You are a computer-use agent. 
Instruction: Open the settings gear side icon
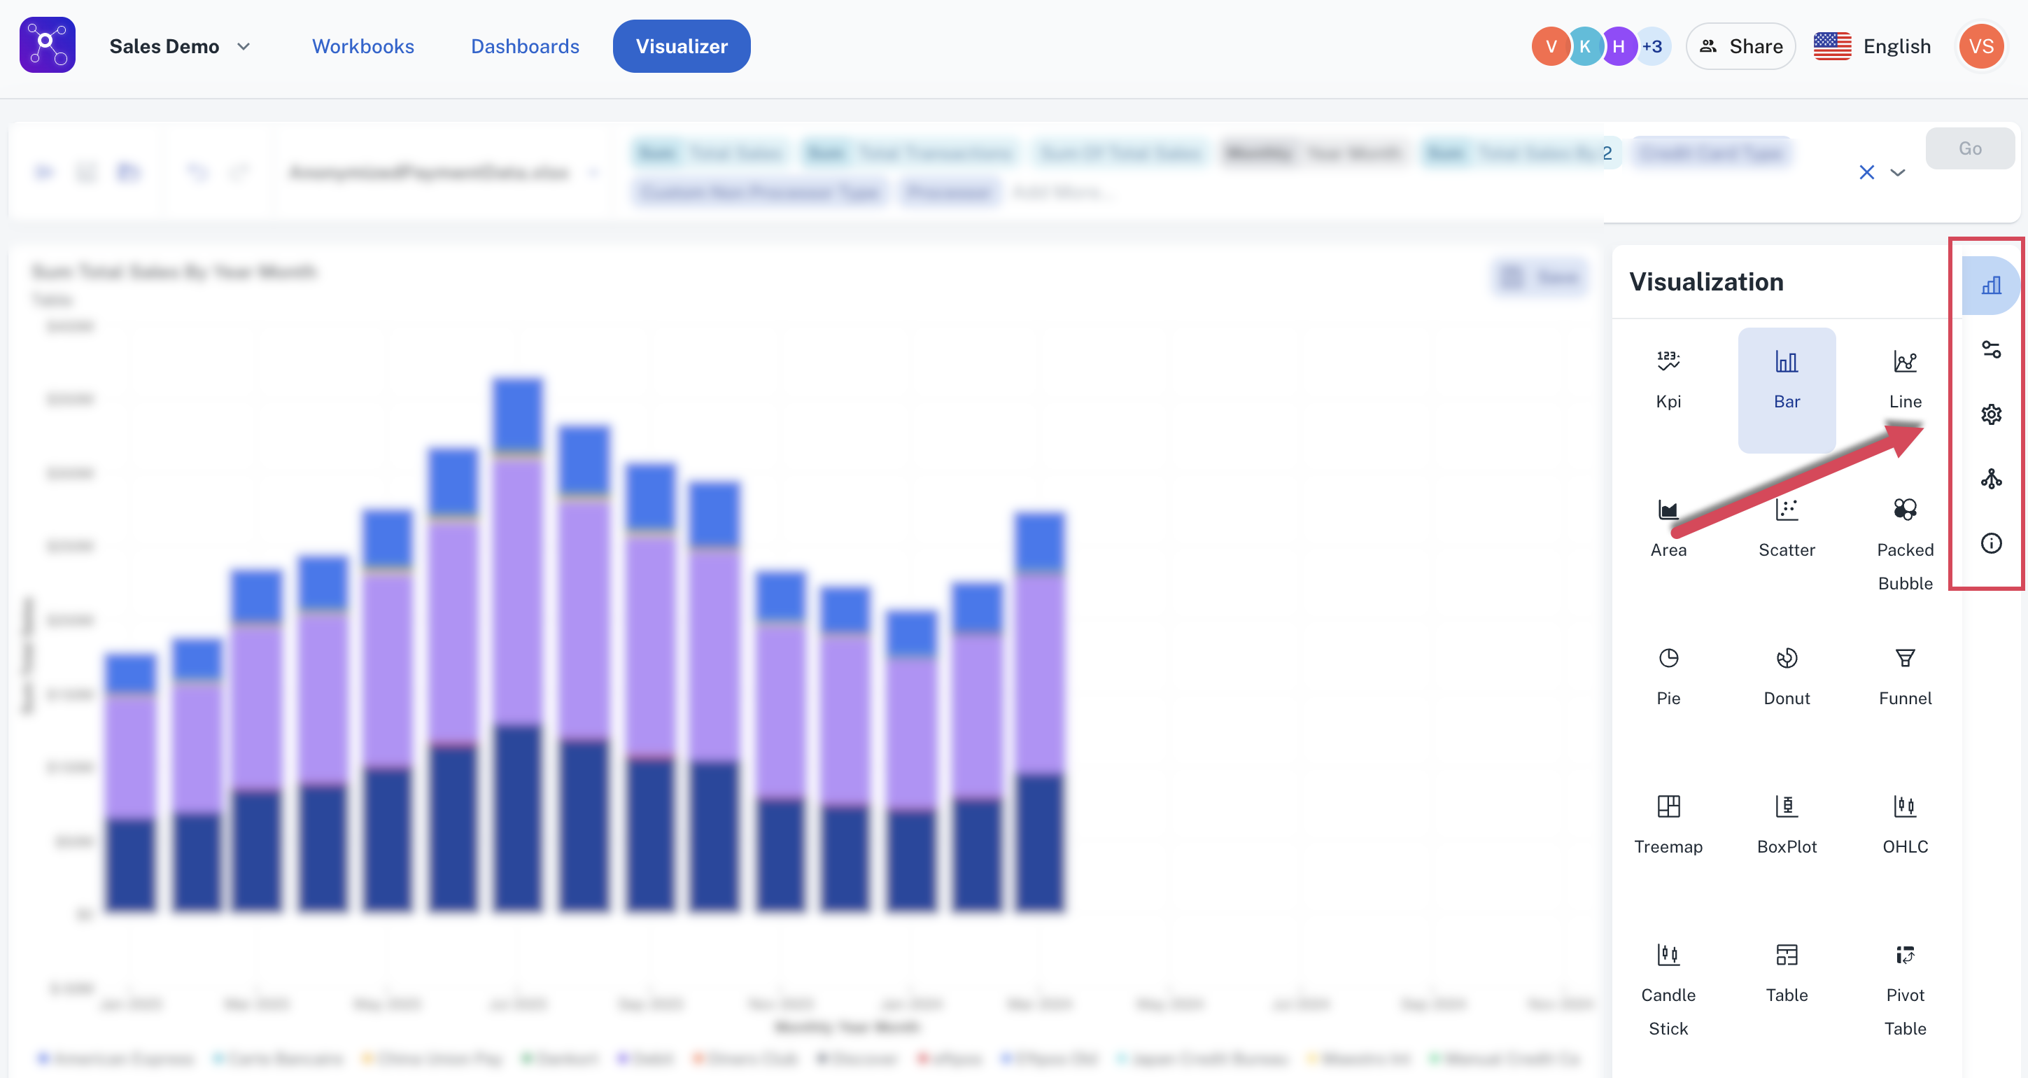[x=1991, y=414]
